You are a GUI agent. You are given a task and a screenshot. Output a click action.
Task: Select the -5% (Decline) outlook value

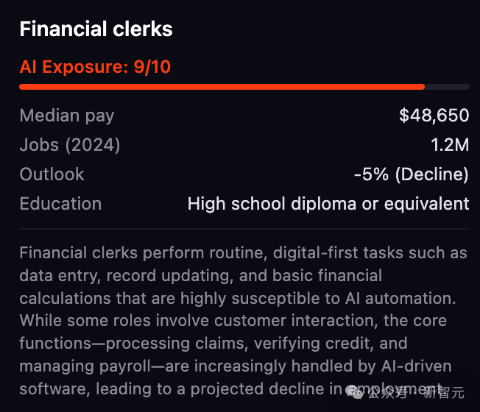pyautogui.click(x=411, y=174)
